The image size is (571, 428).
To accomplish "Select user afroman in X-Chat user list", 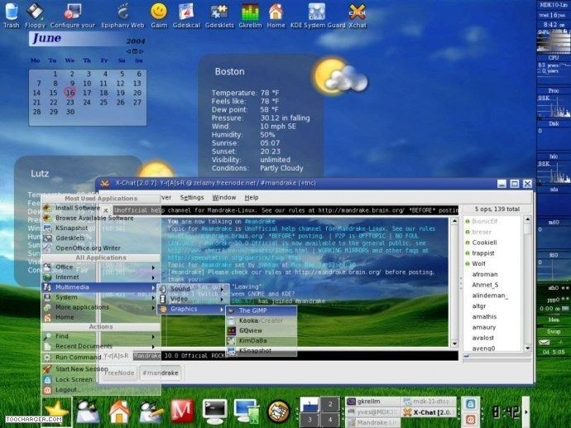I will pos(485,274).
